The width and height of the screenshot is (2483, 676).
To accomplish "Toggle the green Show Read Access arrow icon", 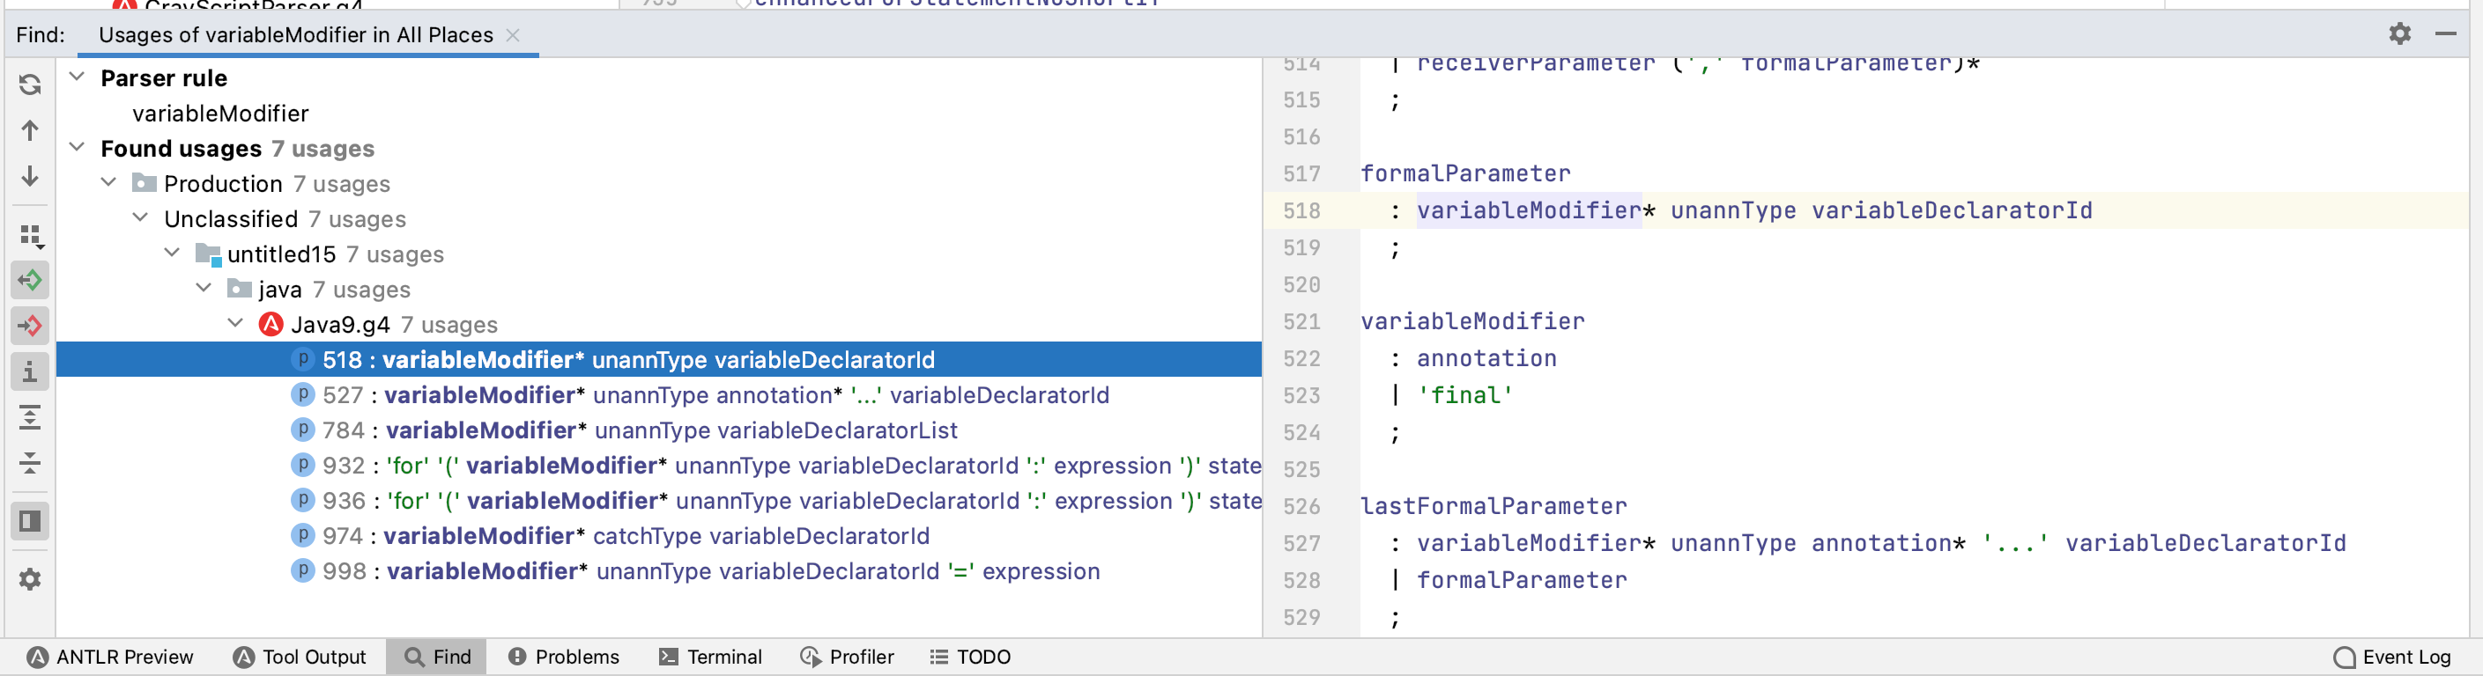I will [x=30, y=280].
